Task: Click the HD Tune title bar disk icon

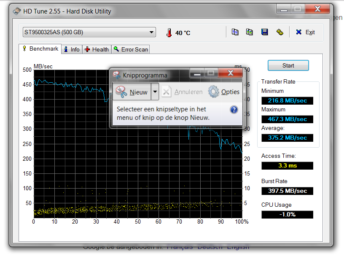Action: pos(17,11)
